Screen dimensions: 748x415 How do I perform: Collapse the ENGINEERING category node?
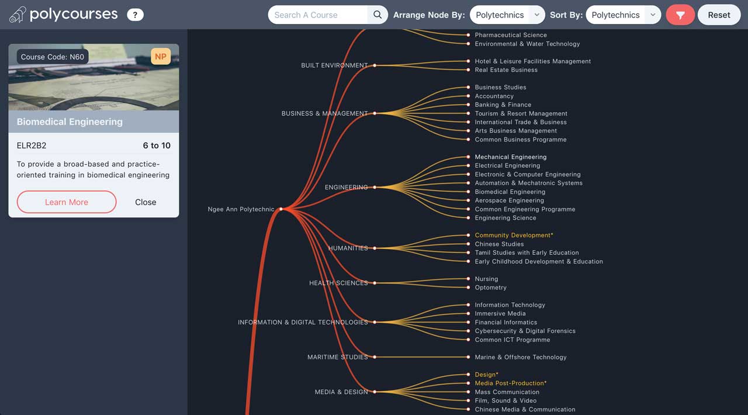click(x=375, y=188)
